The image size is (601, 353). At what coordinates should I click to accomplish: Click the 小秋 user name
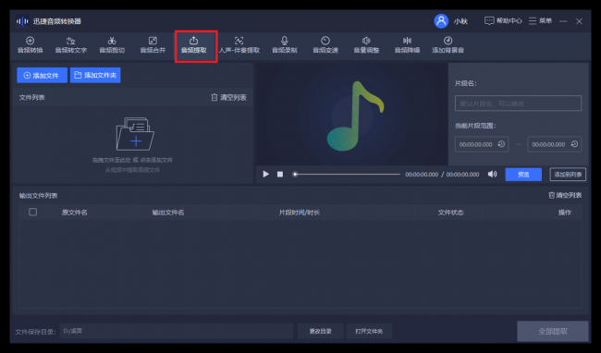pyautogui.click(x=460, y=21)
